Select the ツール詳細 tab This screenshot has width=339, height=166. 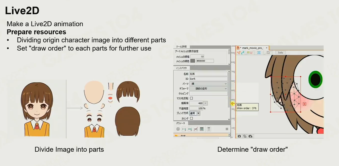[181, 47]
